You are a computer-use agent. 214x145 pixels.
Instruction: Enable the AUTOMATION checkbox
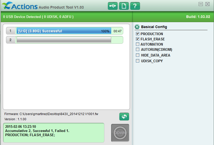(137, 44)
